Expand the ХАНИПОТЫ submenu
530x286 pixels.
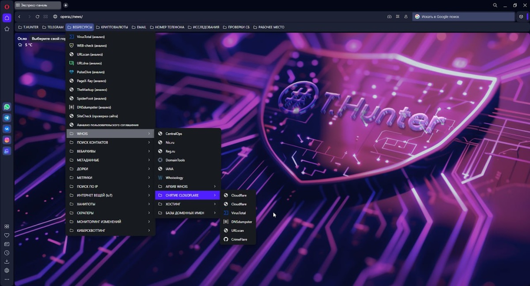110,204
